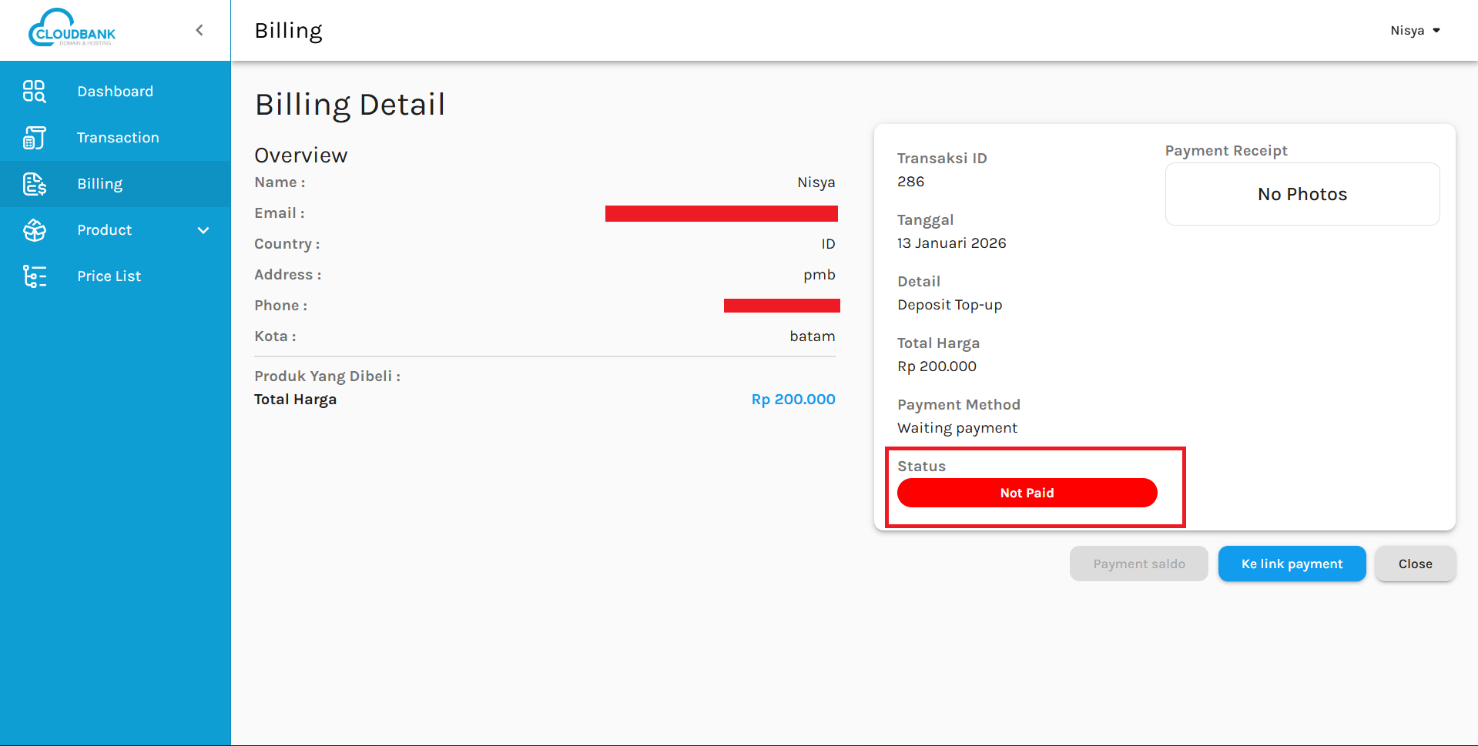1478x746 pixels.
Task: Click the Close button
Action: click(1415, 564)
